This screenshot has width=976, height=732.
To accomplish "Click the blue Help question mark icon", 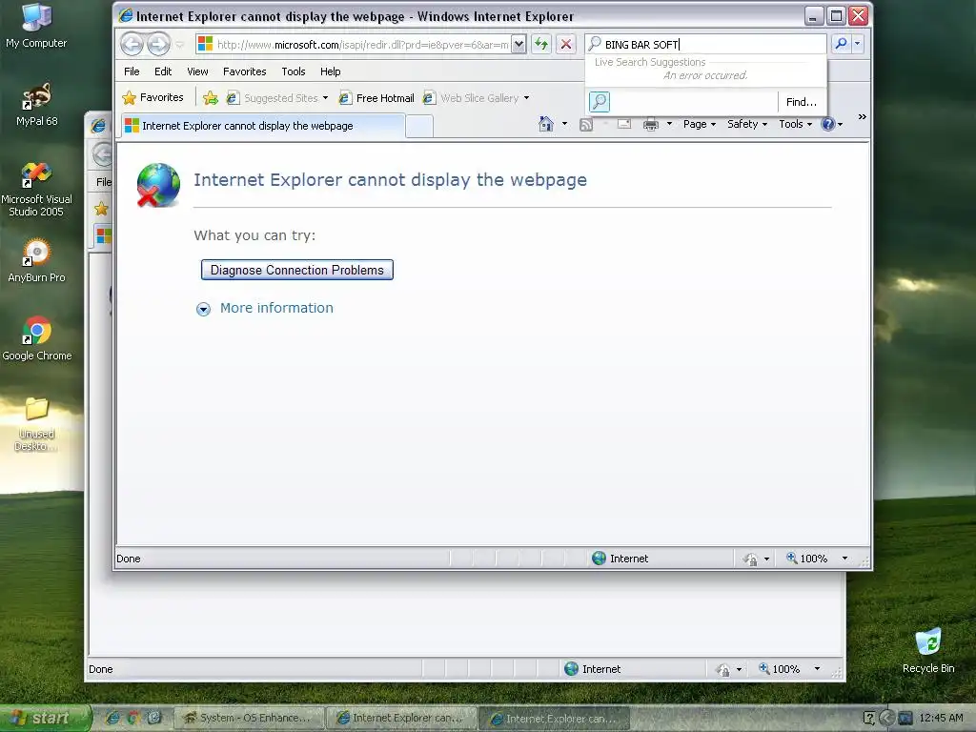I will tap(828, 124).
